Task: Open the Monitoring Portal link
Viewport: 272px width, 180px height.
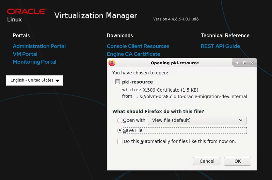Action: tap(34, 62)
